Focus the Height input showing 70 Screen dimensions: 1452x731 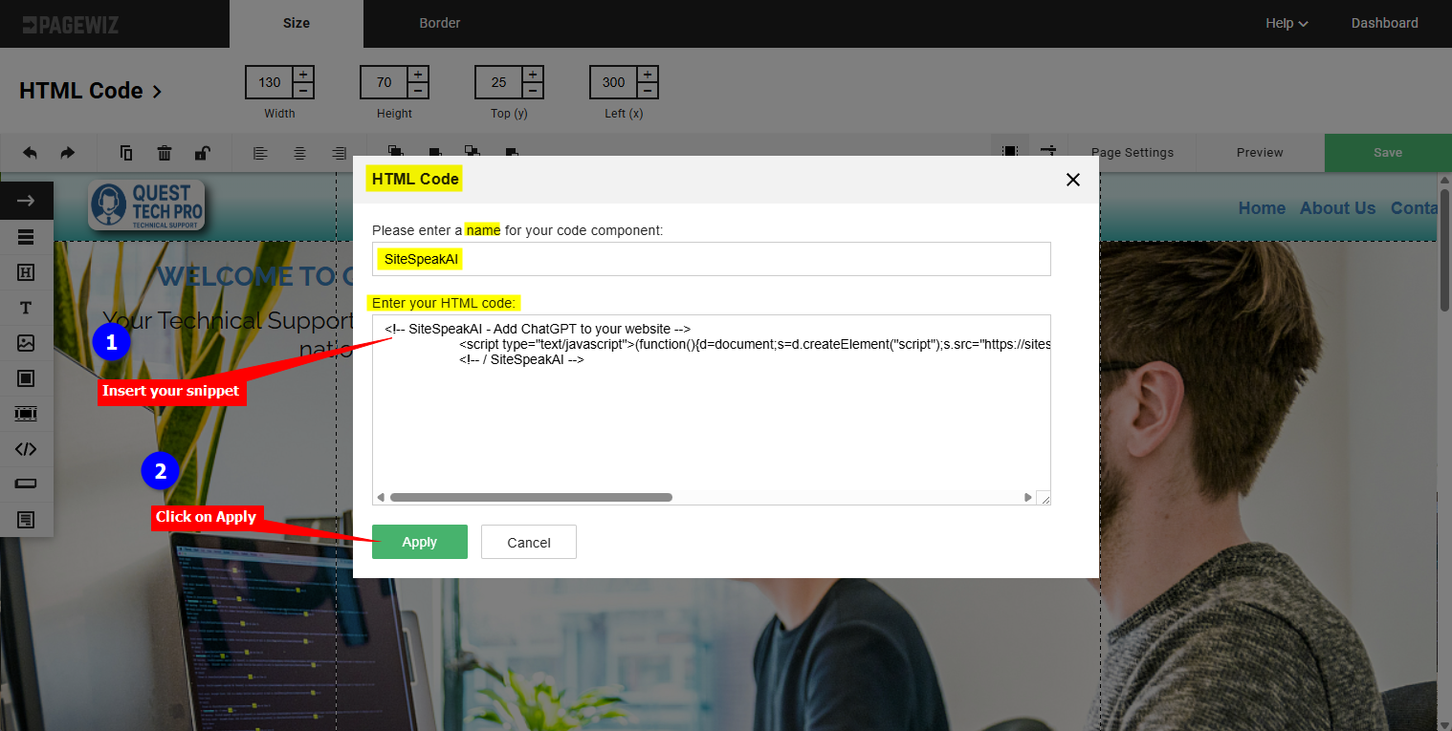point(385,82)
